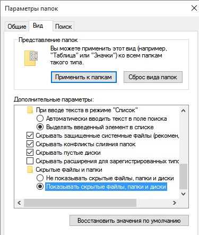This screenshot has height=235, width=199.
Task: Click folder icon beside Скрытые файлы и папки
Action: (30, 170)
